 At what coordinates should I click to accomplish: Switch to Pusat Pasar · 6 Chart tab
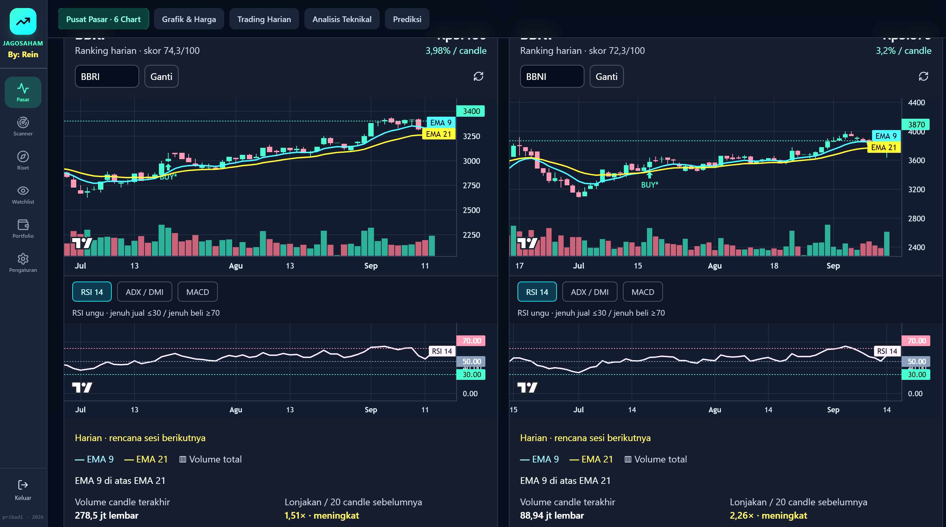click(103, 19)
